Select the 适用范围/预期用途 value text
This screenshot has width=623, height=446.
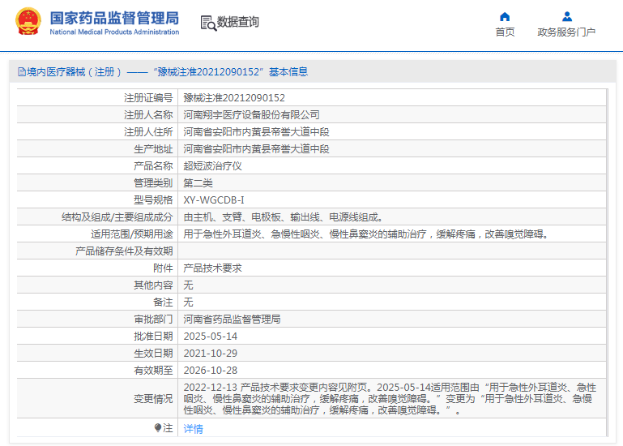(366, 234)
